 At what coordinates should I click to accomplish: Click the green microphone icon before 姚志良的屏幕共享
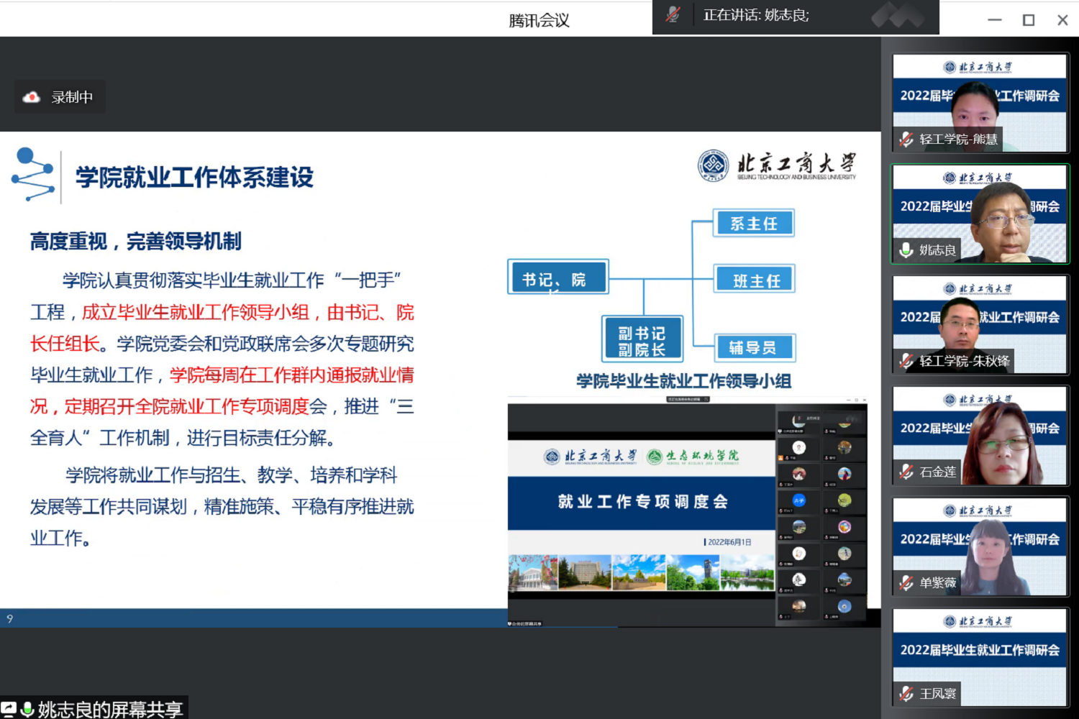tap(27, 710)
